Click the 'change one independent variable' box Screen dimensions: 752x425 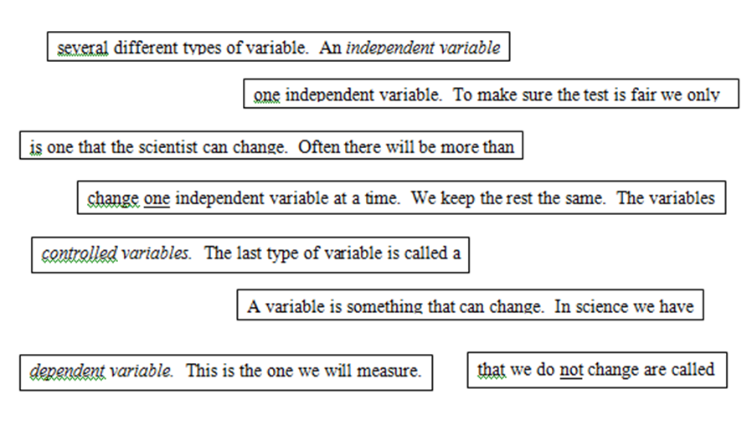(401, 197)
